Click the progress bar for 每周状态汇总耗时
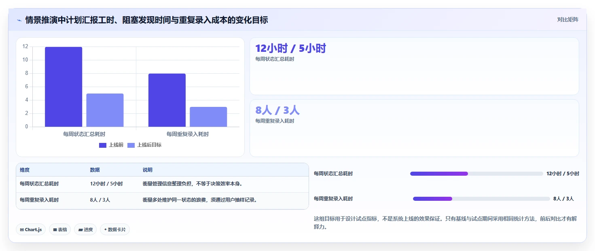Screen dimensions: 595x251 [x=476, y=174]
